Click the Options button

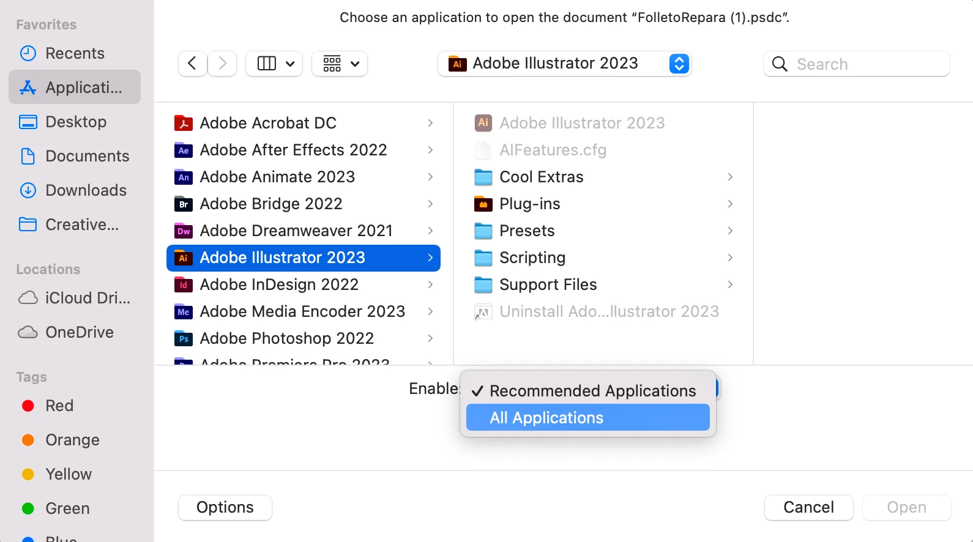point(225,508)
